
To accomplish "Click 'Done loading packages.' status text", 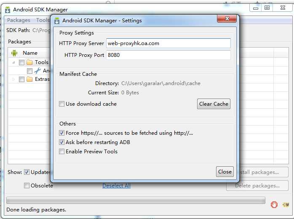I will point(36,210).
